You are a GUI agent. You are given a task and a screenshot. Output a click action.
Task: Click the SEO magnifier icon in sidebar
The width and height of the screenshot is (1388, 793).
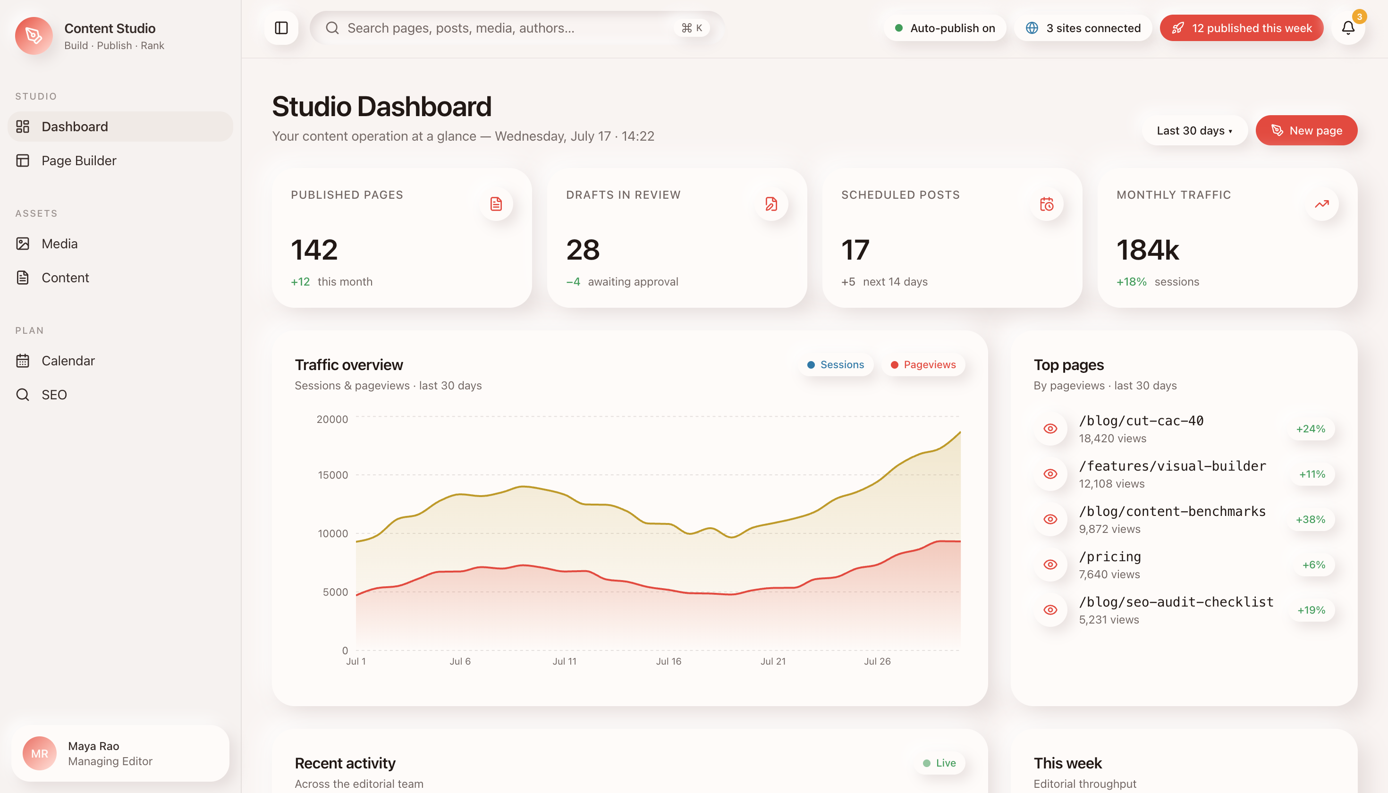(x=22, y=395)
